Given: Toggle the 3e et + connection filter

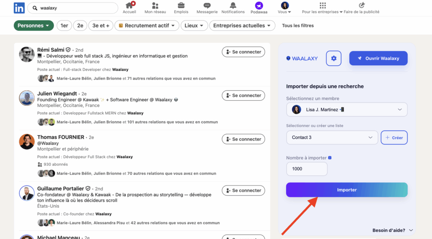Looking at the screenshot, I should point(100,26).
